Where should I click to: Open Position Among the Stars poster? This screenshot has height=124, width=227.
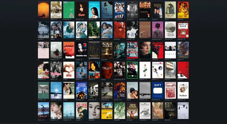pyautogui.click(x=132, y=111)
